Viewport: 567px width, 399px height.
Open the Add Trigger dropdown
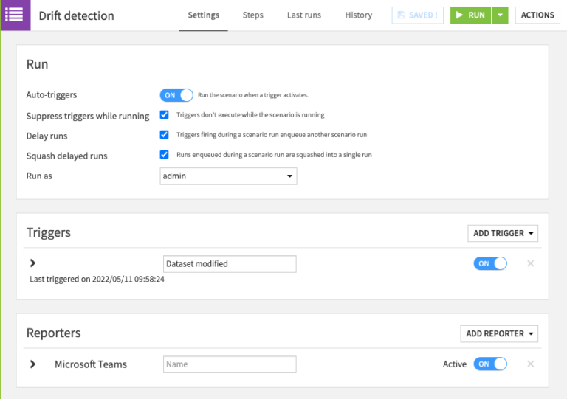[503, 233]
